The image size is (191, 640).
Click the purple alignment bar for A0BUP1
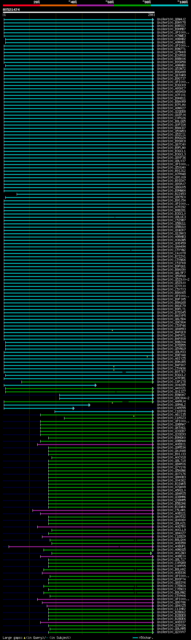click(x=81, y=547)
